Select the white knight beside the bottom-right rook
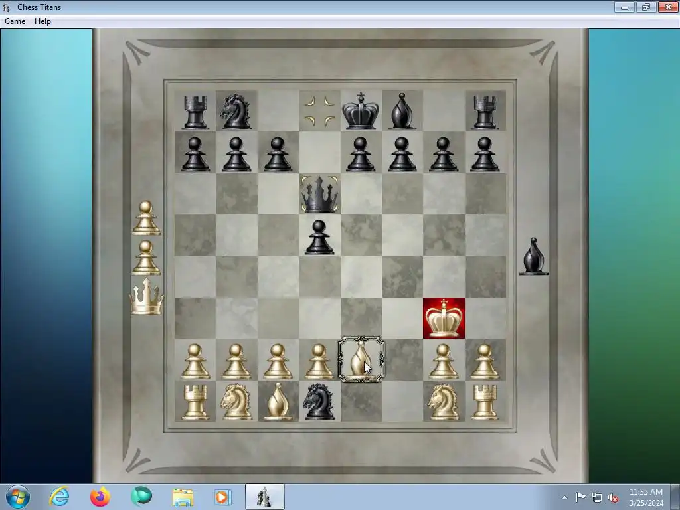The image size is (680, 510). 443,401
